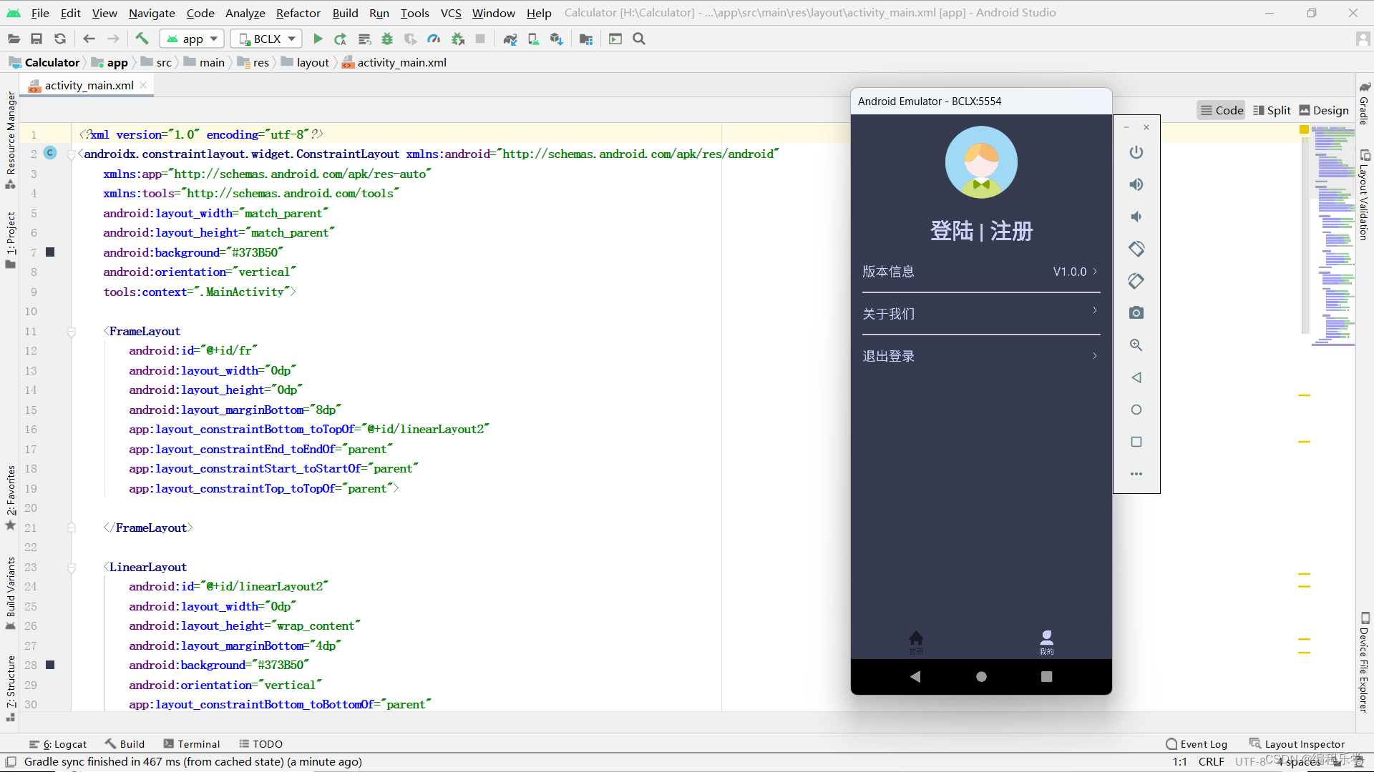Click the Run app green play icon
Viewport: 1374px width, 772px height.
coord(318,39)
